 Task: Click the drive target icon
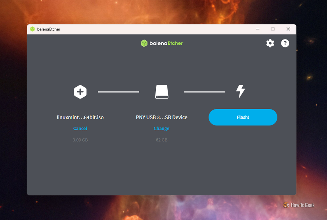162,92
